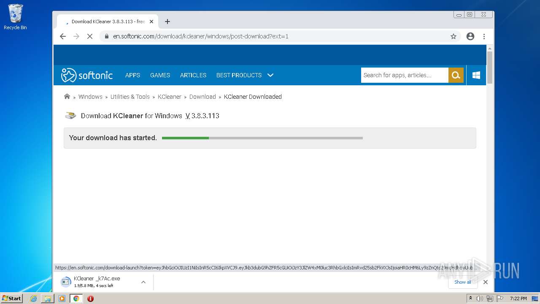Open the Utilities & Tools breadcrumb
The image size is (540, 304).
(x=130, y=97)
